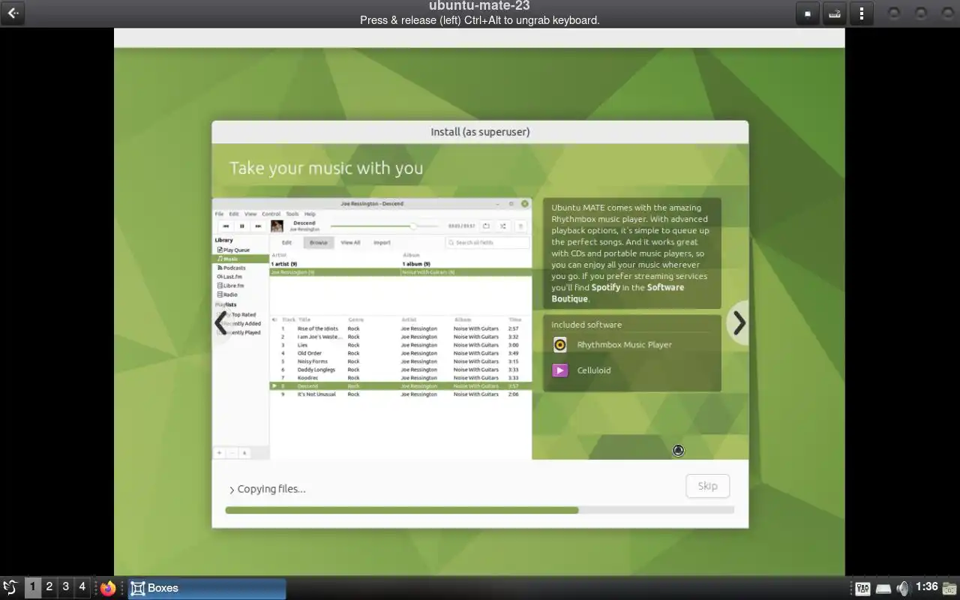
Task: Click the "Included software" label
Action: coord(586,325)
